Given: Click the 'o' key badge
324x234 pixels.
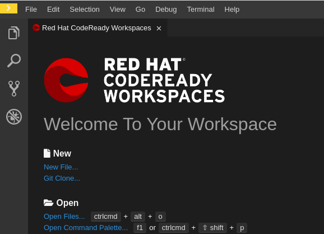Looking at the screenshot, I should pos(160,217).
